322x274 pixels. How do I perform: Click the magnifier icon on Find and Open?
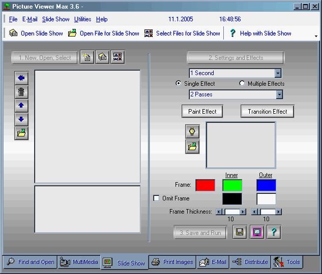[x=11, y=261]
